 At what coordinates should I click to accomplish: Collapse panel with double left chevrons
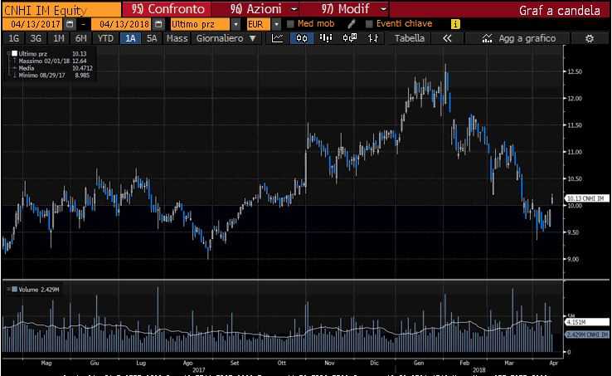[x=447, y=38]
